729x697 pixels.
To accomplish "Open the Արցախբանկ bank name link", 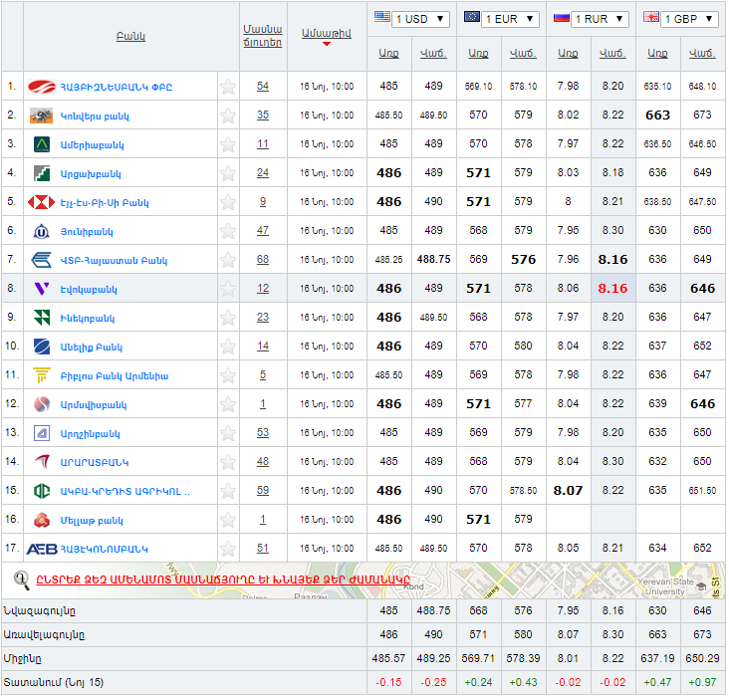I will pos(91,173).
